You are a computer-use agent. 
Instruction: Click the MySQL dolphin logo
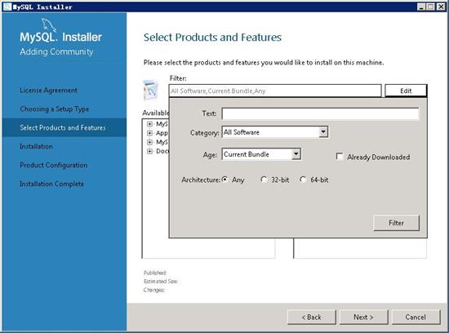point(49,24)
